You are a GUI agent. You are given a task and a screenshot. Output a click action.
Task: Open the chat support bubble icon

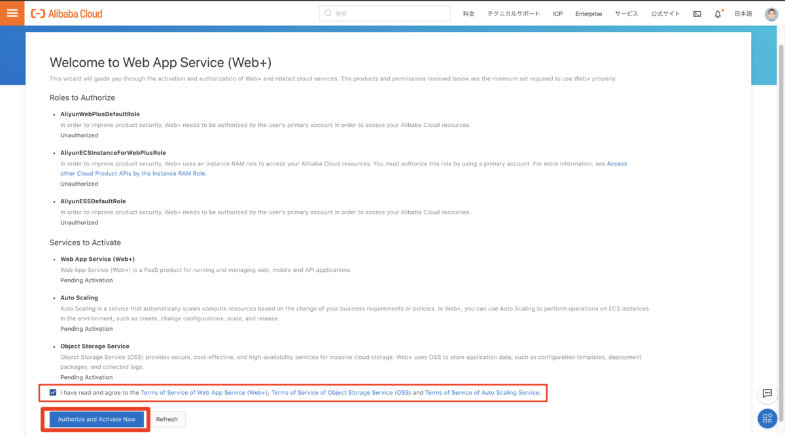(x=767, y=394)
